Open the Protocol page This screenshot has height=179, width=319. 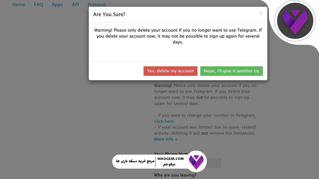click(96, 5)
